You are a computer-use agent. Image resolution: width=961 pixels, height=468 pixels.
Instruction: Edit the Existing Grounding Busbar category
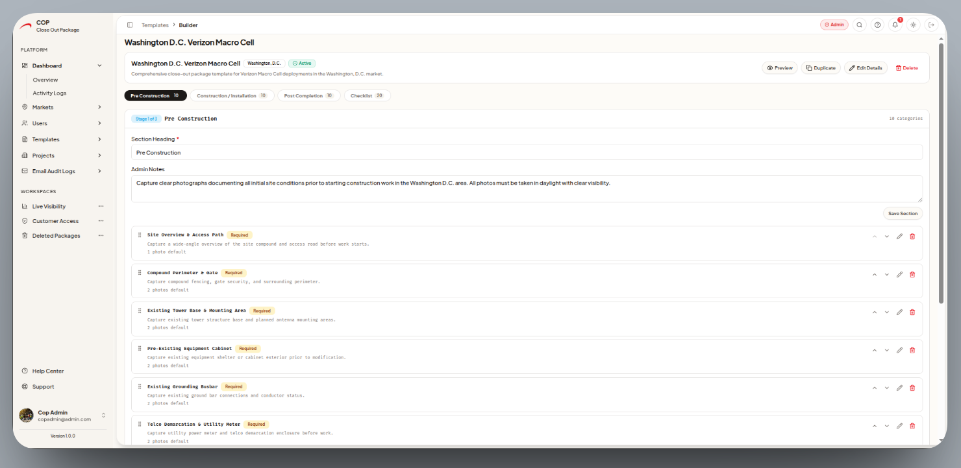pyautogui.click(x=899, y=388)
